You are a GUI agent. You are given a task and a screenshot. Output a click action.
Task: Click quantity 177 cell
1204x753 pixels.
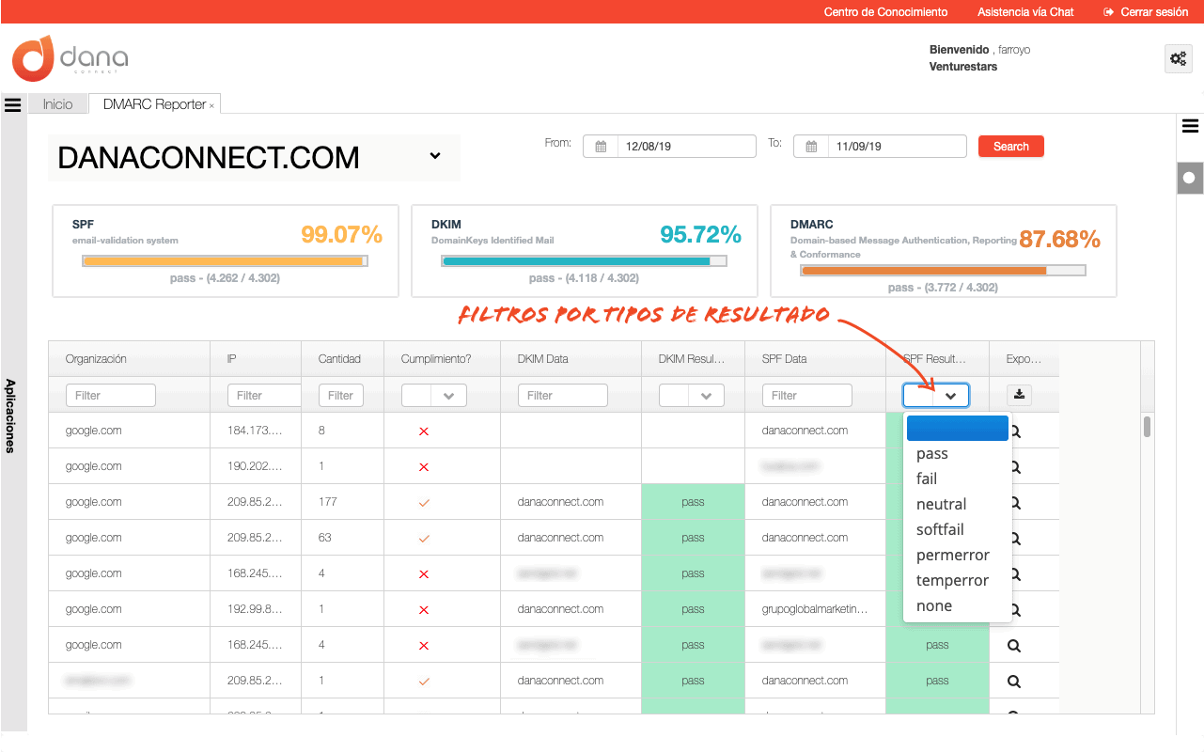point(342,502)
